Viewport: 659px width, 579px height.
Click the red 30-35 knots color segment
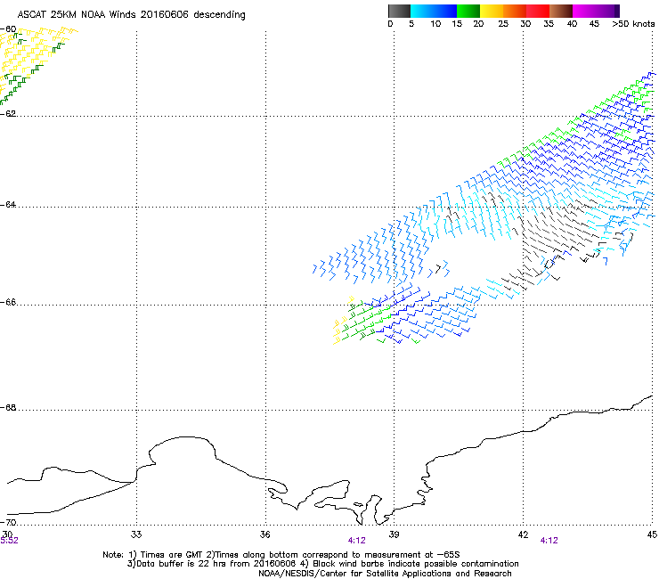coord(538,11)
